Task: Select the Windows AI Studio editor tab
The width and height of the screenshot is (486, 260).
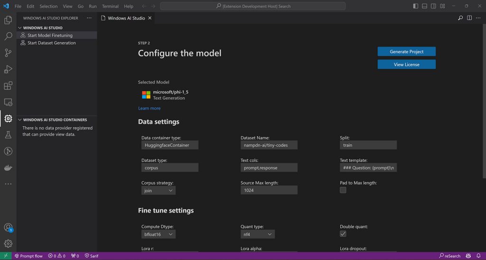Action: pos(126,18)
